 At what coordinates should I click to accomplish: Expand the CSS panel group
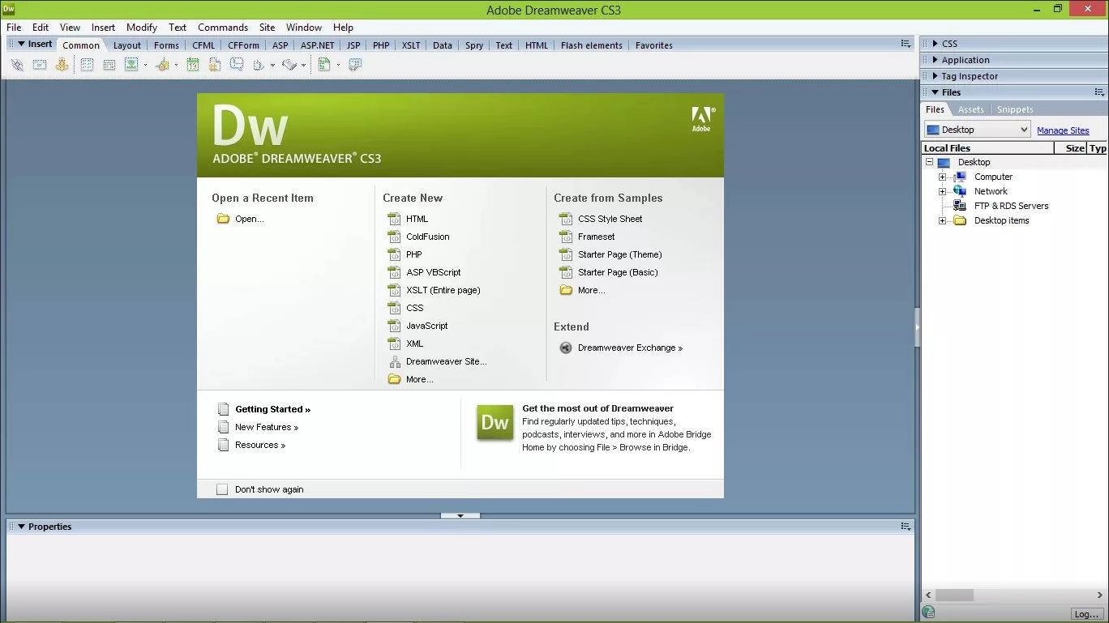click(935, 44)
